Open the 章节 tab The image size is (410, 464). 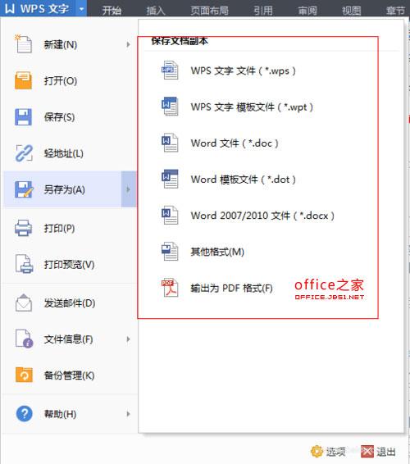[x=395, y=11]
